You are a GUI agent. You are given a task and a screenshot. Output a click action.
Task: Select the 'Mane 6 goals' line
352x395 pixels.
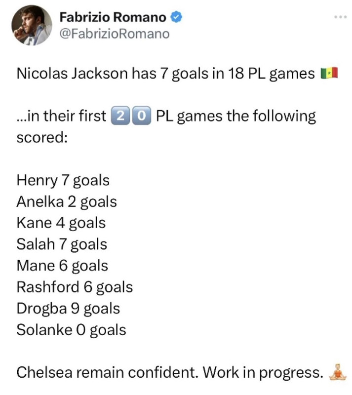point(62,266)
